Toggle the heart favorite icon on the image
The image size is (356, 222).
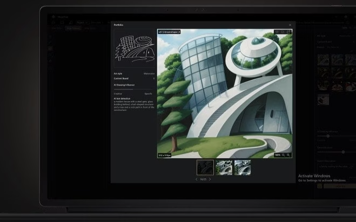point(277,32)
